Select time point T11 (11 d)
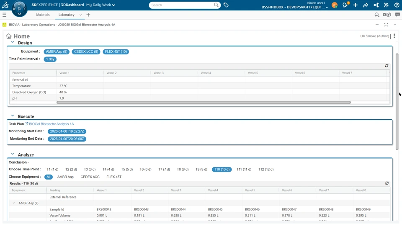The image size is (402, 226). coord(244,169)
